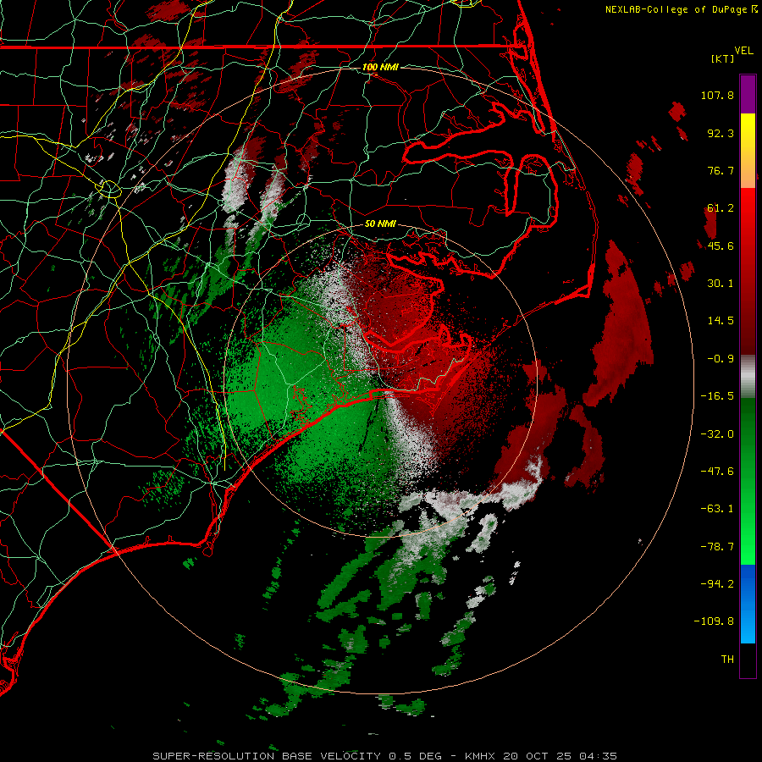This screenshot has width=762, height=762.
Task: Click the -47.6 scale value
Action: (717, 472)
